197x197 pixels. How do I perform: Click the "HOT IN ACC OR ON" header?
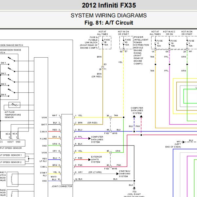pos(169,33)
